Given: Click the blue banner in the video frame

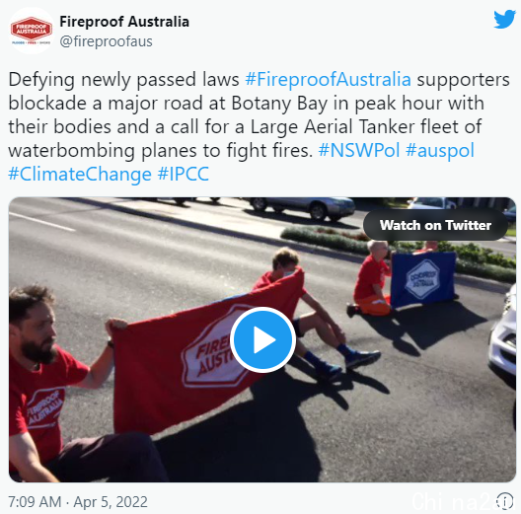Looking at the screenshot, I should point(422,280).
